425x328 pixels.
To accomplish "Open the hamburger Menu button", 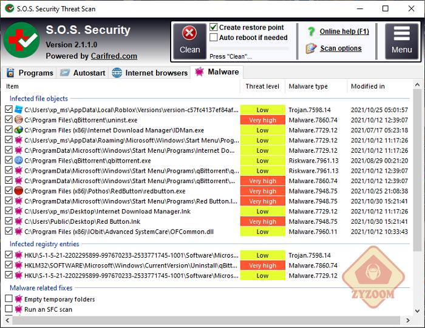I will (x=402, y=41).
